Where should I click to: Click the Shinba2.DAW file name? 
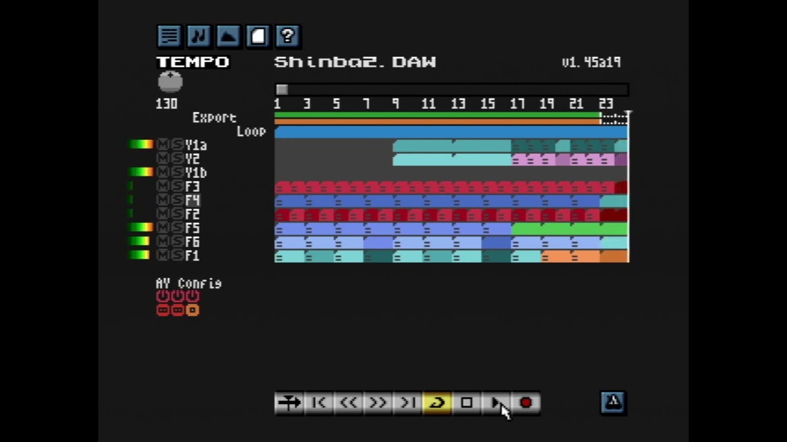coord(355,62)
